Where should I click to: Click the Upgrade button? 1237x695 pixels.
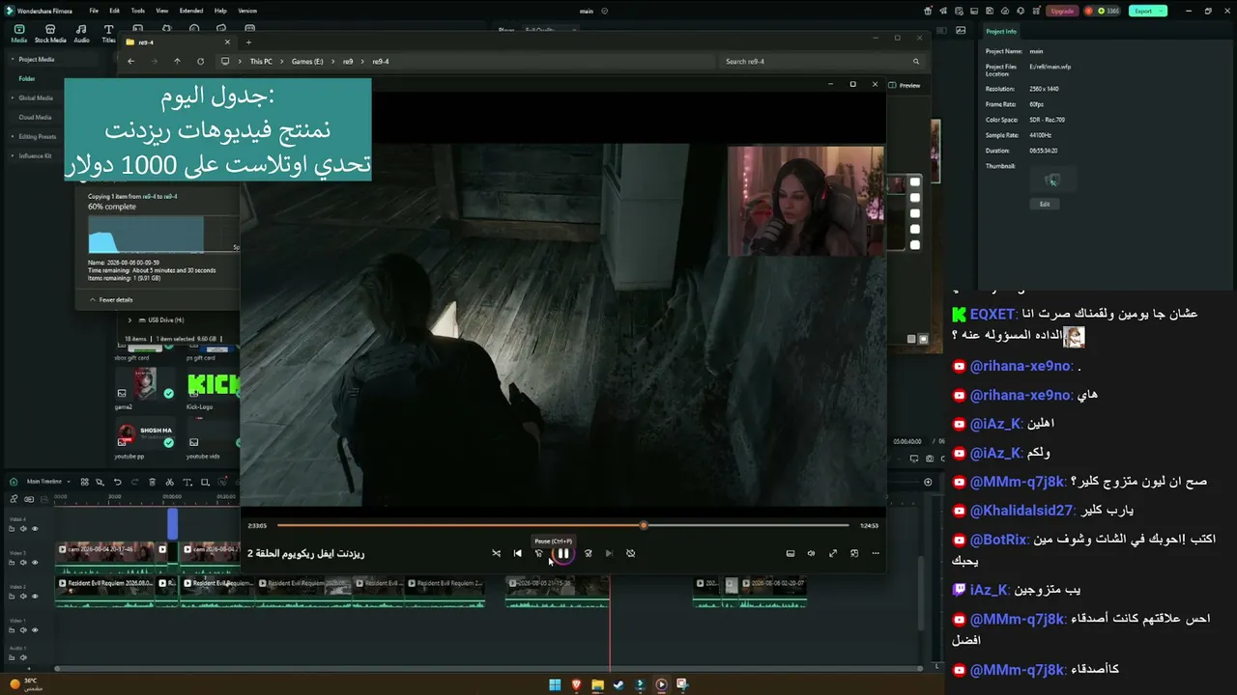pos(1062,11)
